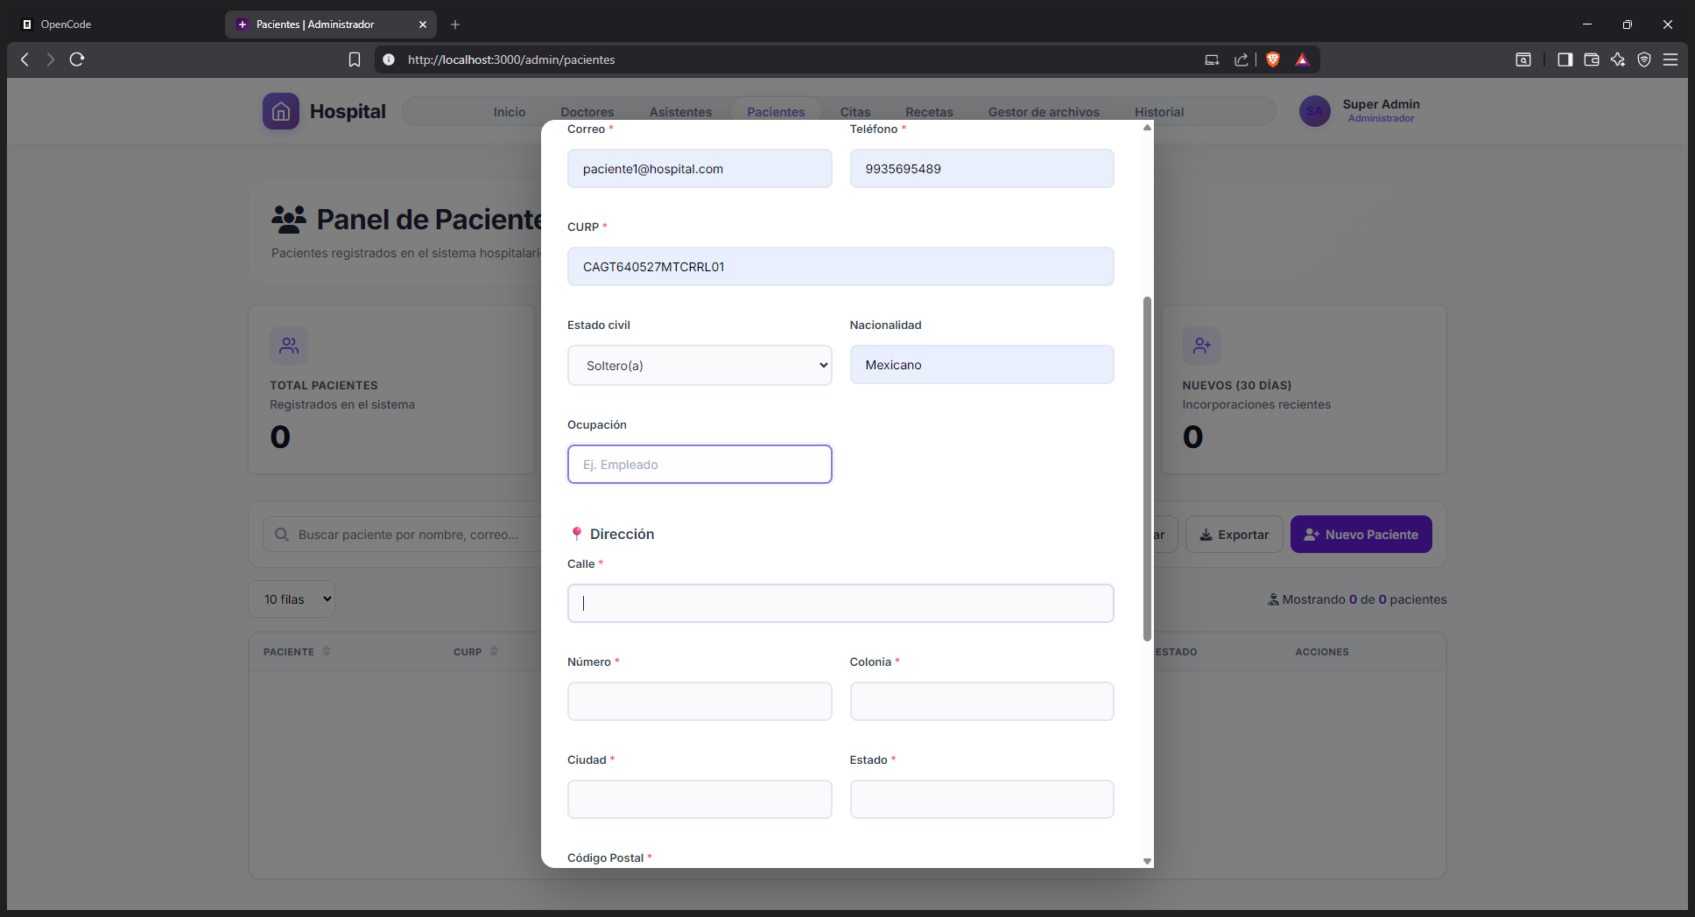Toggle the browser sidebar panel icon
1695x917 pixels.
pyautogui.click(x=1565, y=59)
